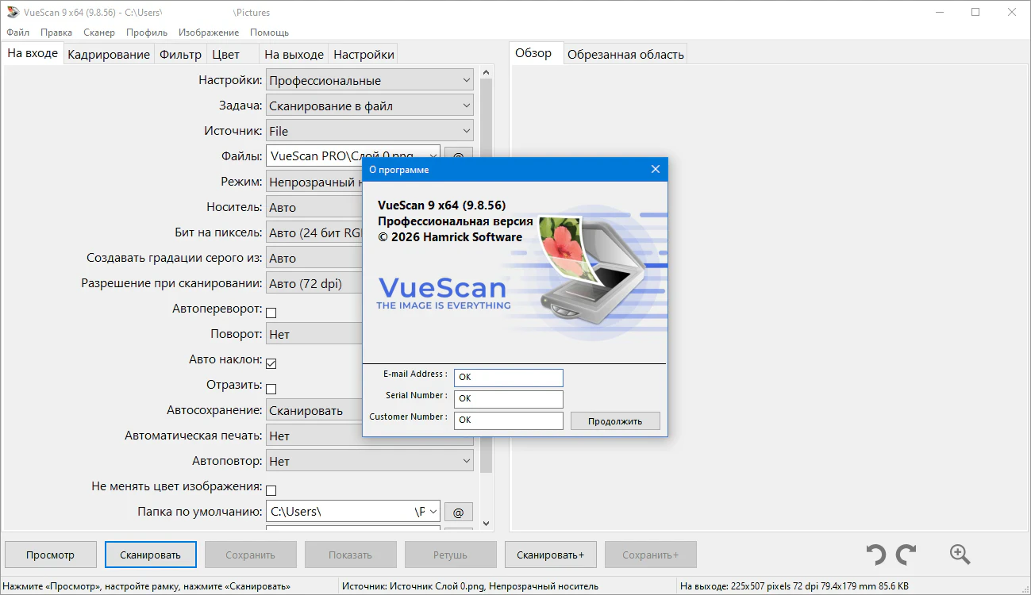The image size is (1031, 595).
Task: Enable the Автопереворот checkbox
Action: pos(271,313)
